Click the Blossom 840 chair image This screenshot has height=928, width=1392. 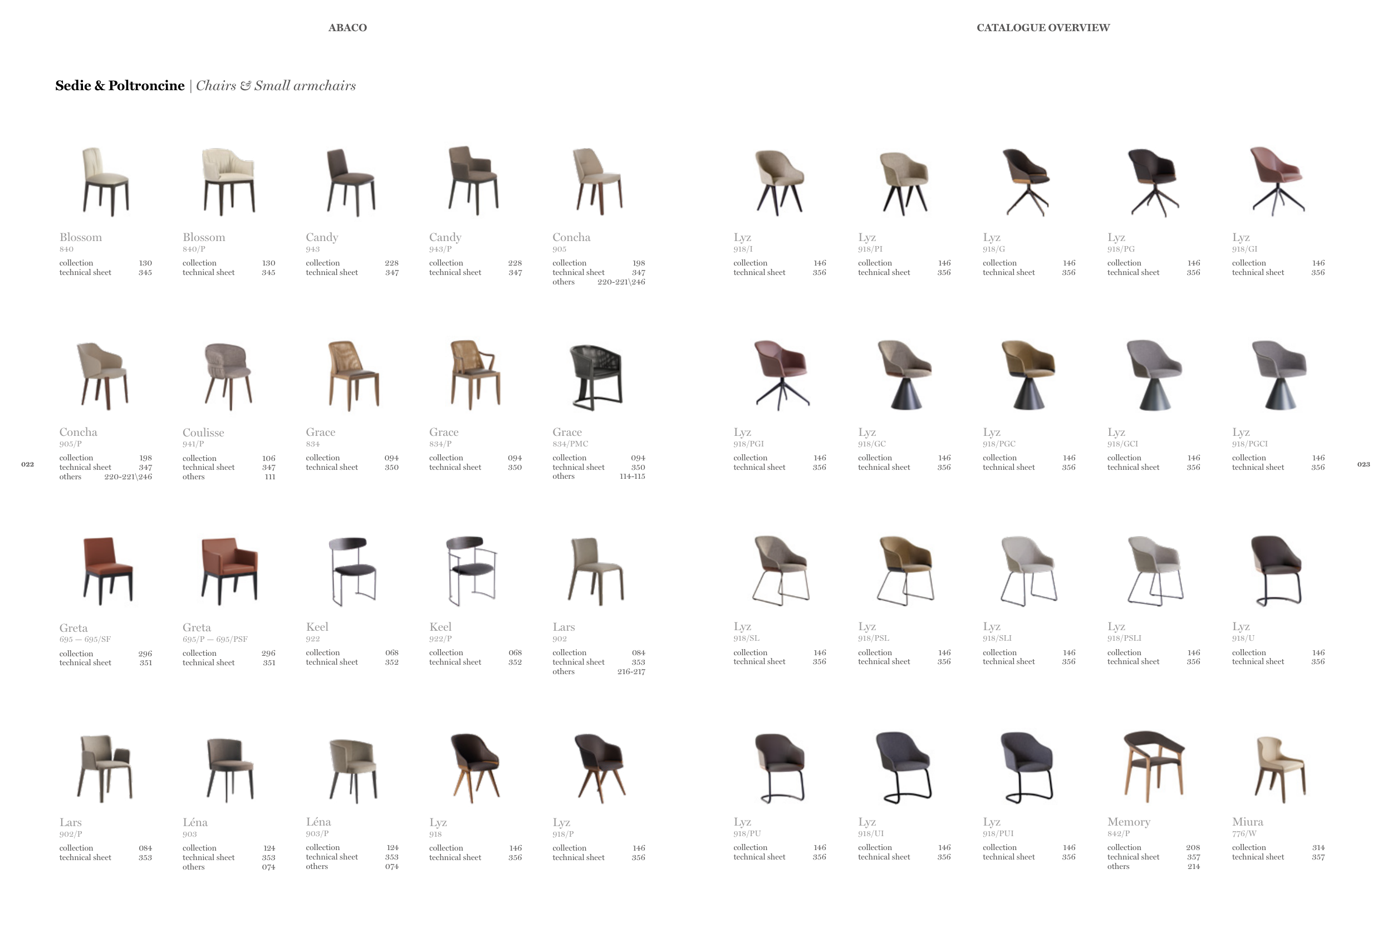pos(105,181)
